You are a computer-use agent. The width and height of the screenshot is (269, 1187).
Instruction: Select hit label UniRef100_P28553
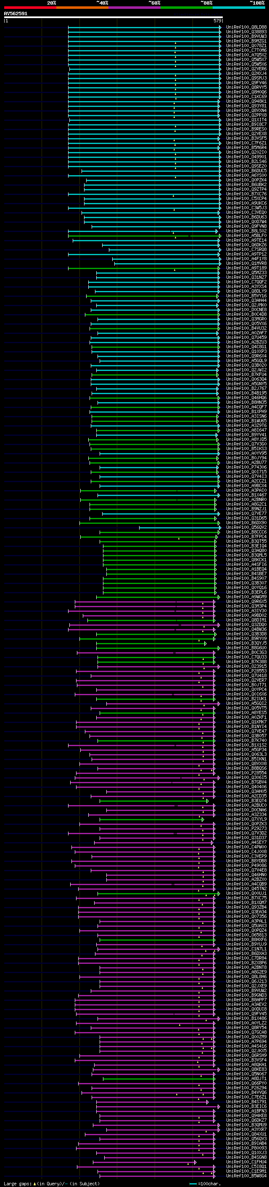point(246,671)
